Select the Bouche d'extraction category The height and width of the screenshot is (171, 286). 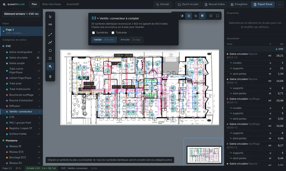tap(21, 101)
